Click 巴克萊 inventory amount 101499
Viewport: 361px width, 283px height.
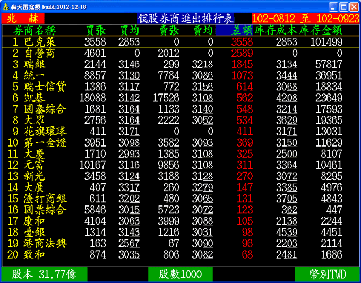tap(326, 42)
